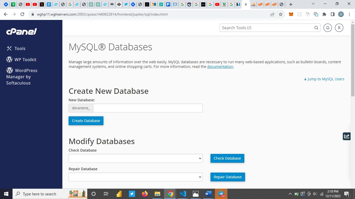
Task: Open the Windows Start menu
Action: 6,194
